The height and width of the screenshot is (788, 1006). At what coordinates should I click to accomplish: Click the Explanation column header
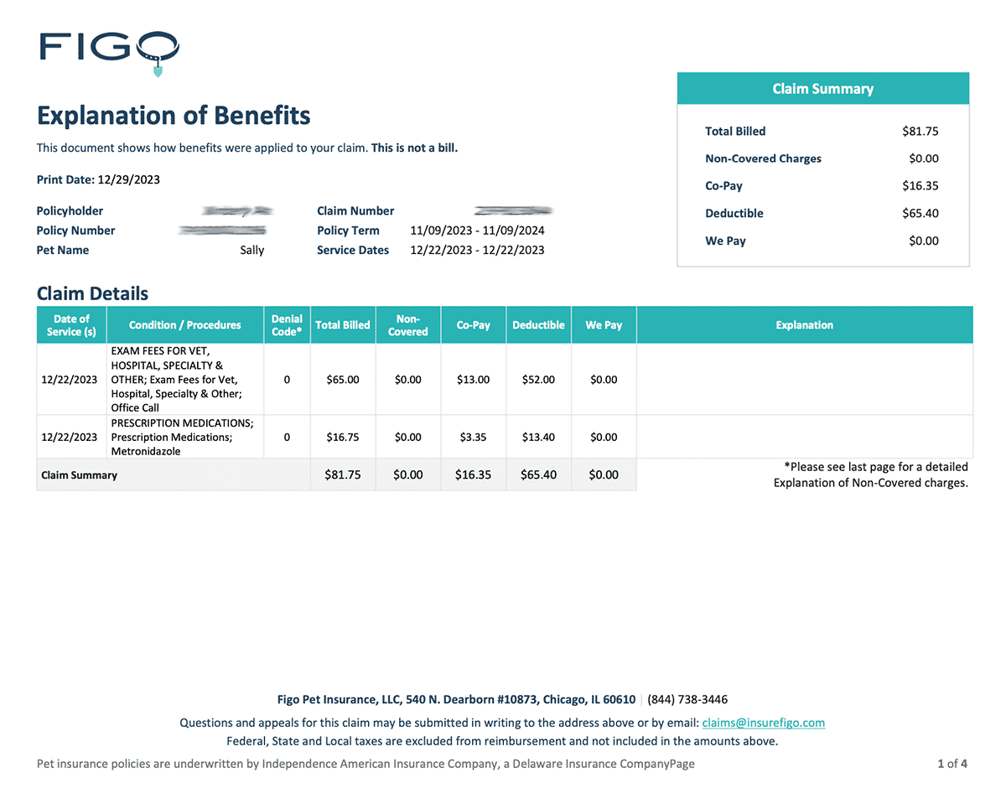click(x=805, y=325)
